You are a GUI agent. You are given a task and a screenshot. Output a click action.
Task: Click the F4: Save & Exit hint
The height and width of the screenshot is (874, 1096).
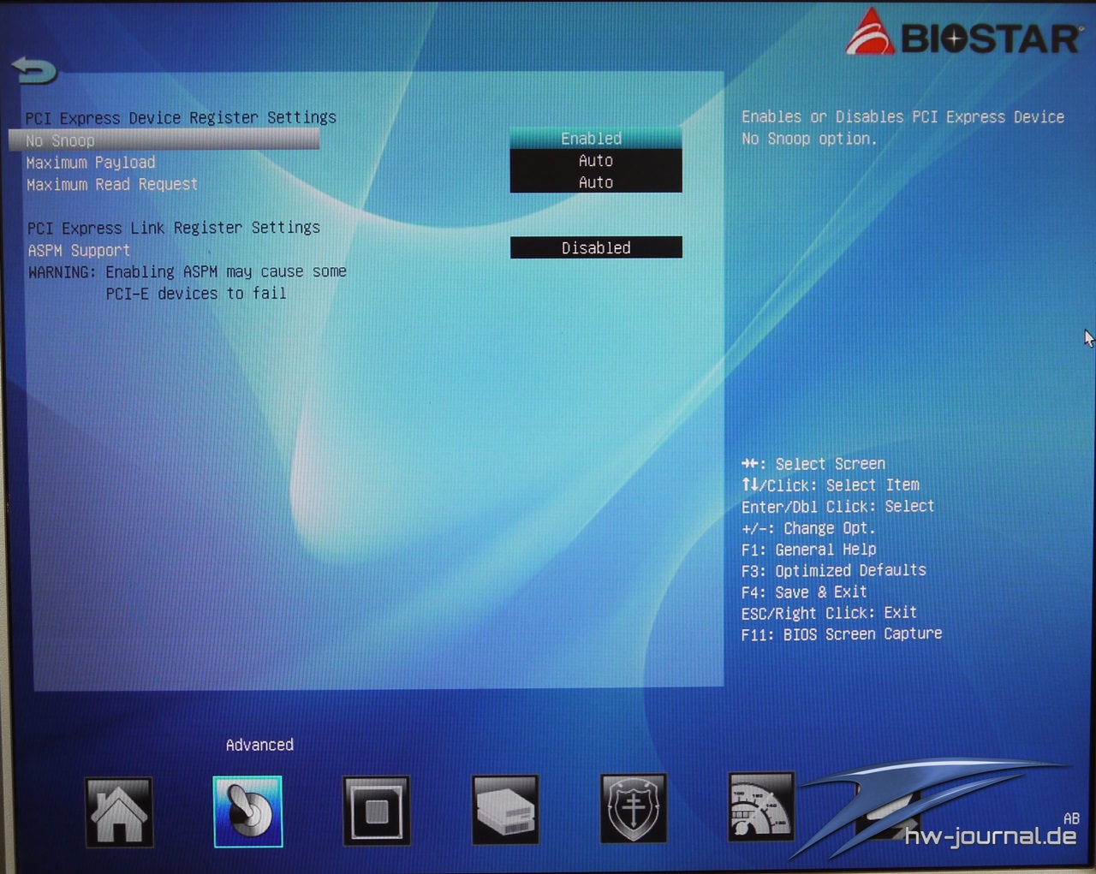(804, 592)
